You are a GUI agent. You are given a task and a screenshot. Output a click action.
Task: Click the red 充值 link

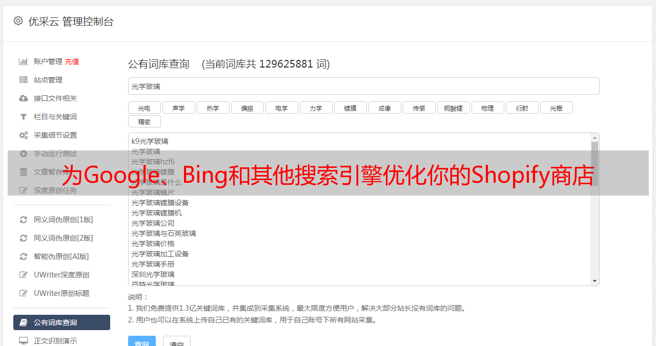tap(72, 61)
